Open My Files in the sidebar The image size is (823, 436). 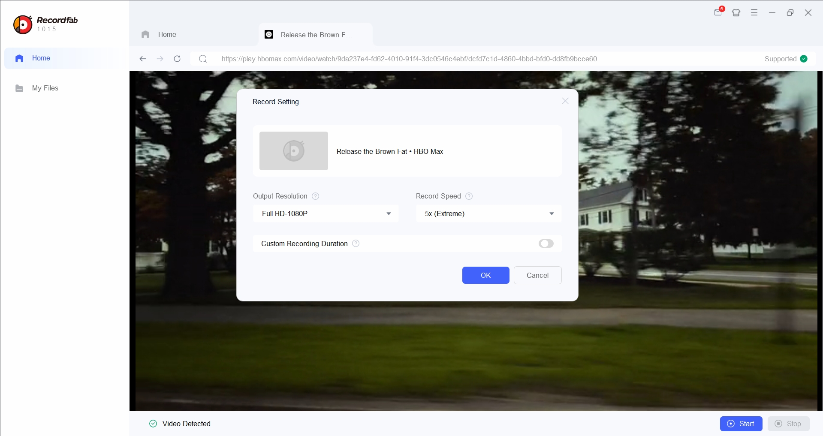45,88
